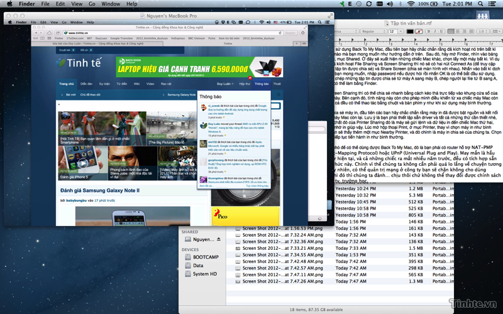Open the Window menu in the top menu bar
Image resolution: width=503 pixels, height=314 pixels.
point(111,4)
